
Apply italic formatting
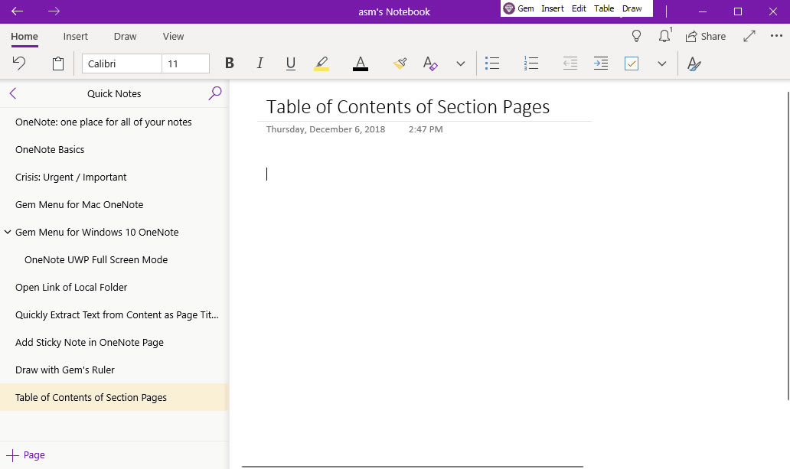(x=260, y=64)
